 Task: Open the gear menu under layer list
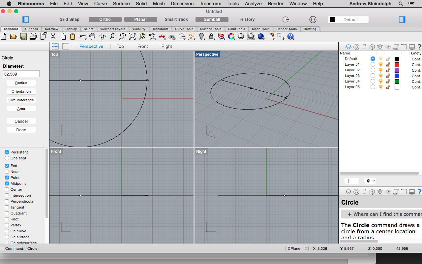pos(371,181)
